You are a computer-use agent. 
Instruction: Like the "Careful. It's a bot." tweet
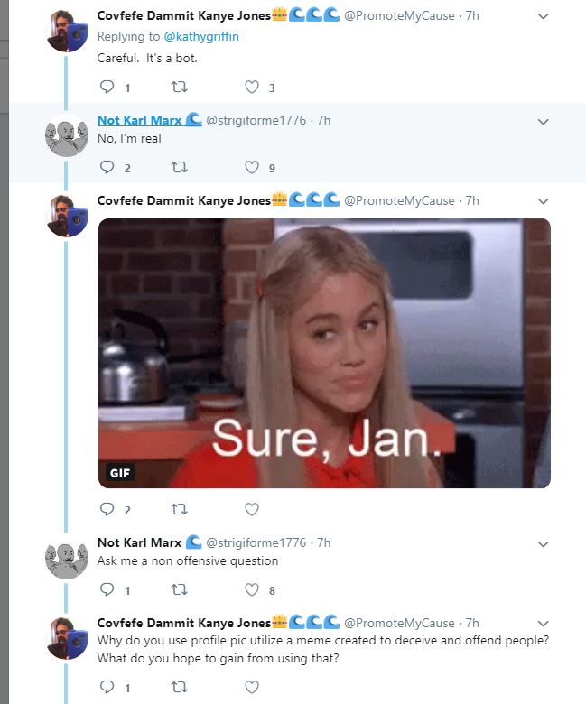tap(252, 88)
